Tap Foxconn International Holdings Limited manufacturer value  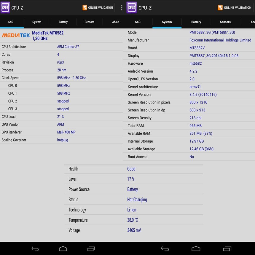pyautogui.click(x=220, y=40)
